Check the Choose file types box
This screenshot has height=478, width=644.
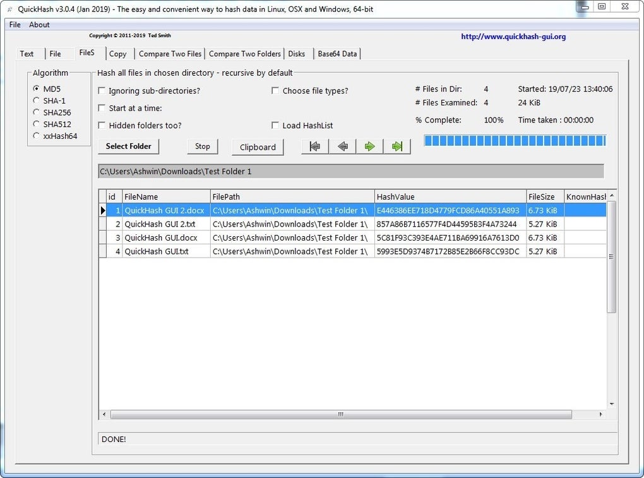[x=275, y=90]
